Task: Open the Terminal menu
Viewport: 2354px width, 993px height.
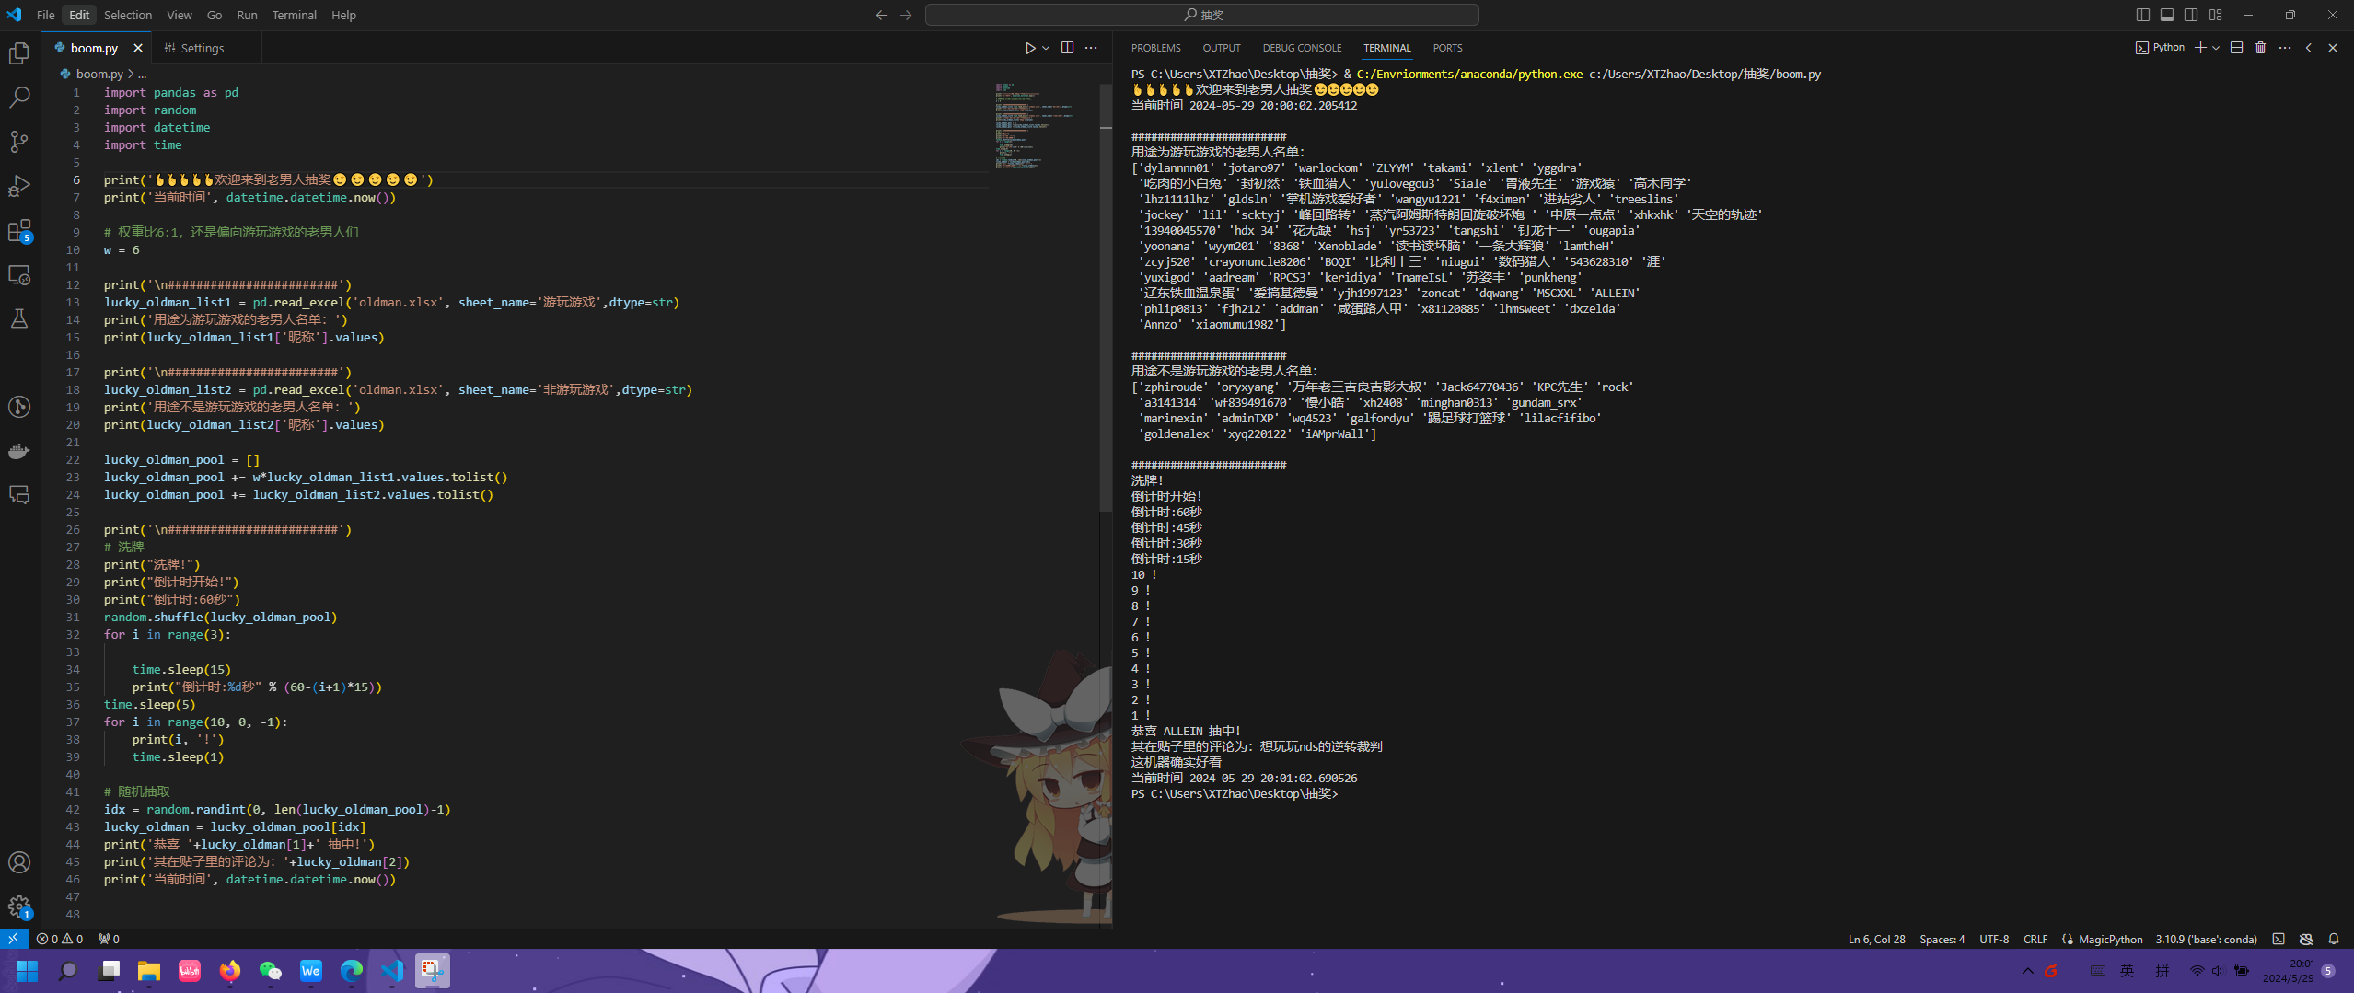Action: [x=295, y=15]
